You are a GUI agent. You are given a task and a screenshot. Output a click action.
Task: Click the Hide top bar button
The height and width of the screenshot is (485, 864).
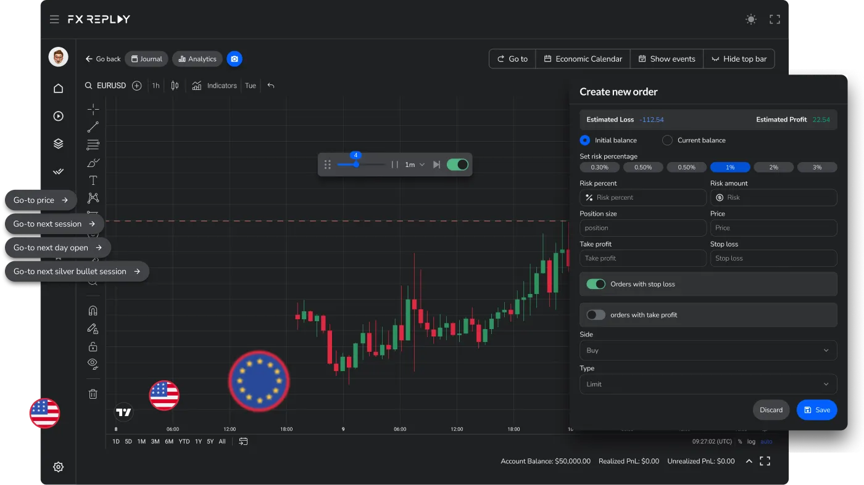(x=739, y=59)
